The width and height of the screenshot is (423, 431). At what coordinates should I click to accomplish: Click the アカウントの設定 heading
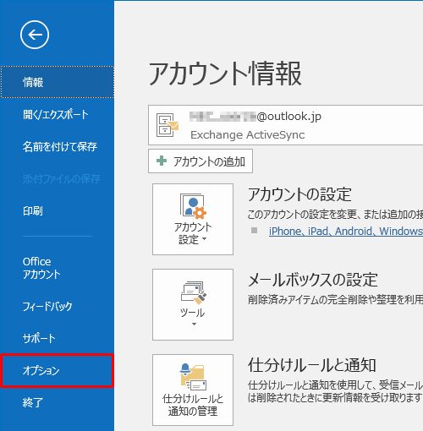[x=299, y=194]
